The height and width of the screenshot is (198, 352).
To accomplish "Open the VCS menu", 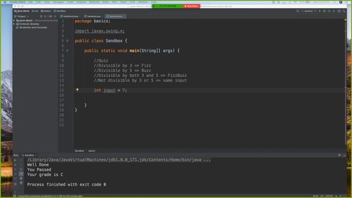I will (x=132, y=2).
